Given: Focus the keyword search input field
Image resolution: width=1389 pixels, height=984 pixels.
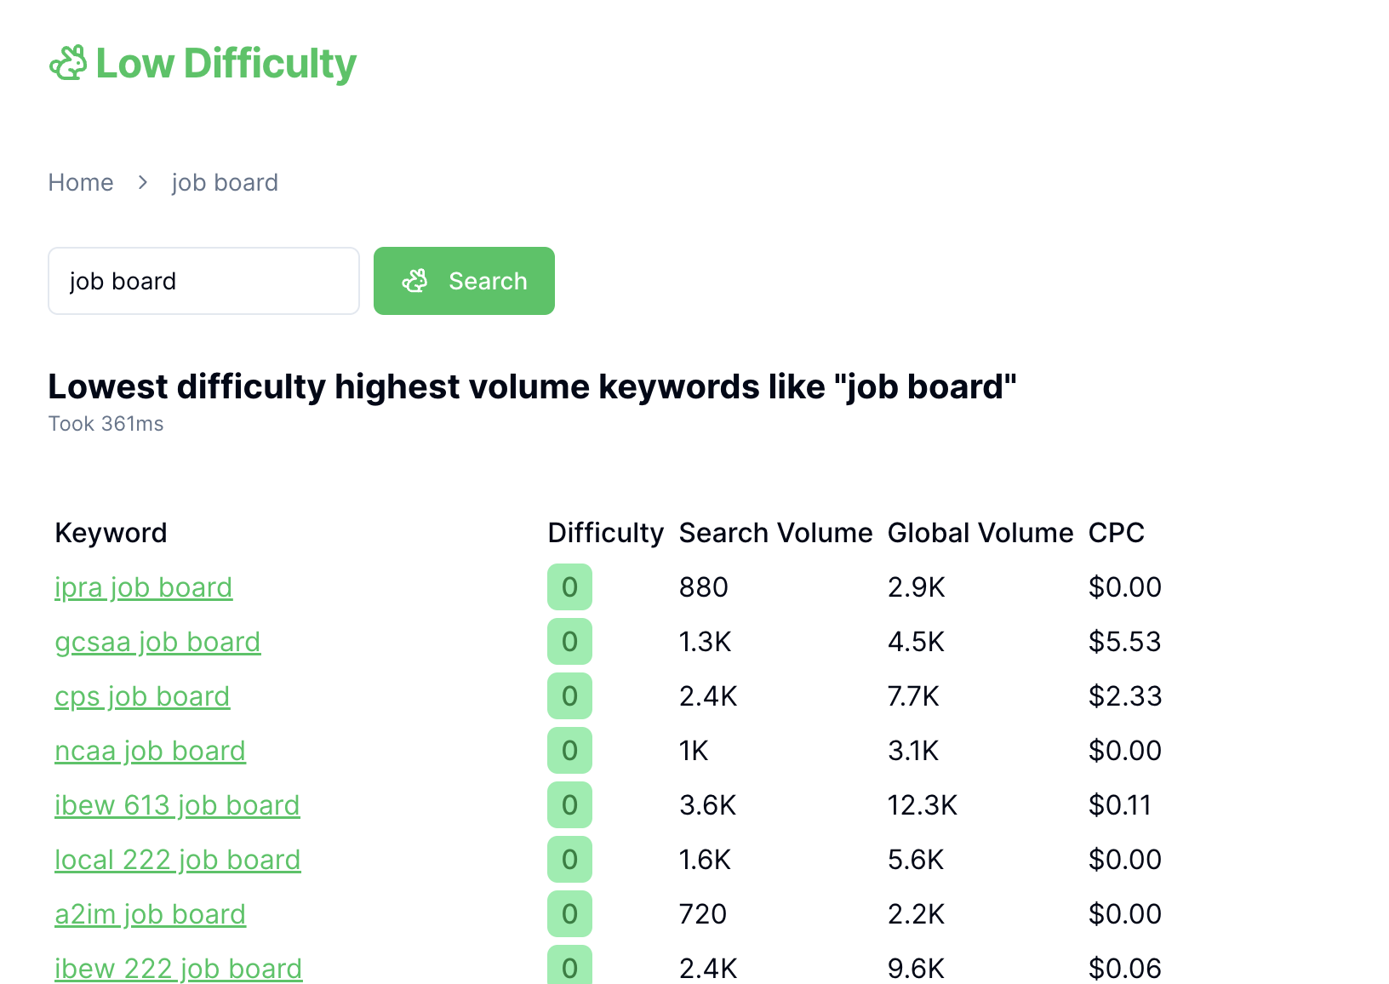Looking at the screenshot, I should pos(203,281).
